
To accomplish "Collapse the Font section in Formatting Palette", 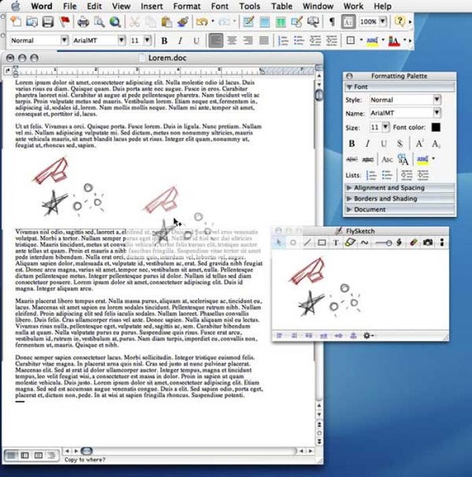I will (349, 87).
